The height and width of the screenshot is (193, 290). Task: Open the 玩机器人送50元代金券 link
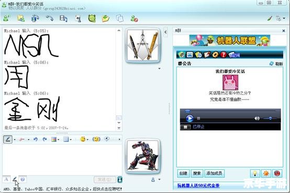point(198,186)
